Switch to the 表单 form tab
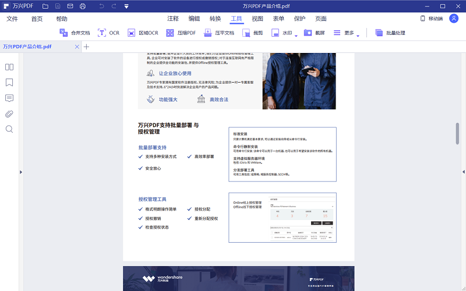 tap(278, 19)
